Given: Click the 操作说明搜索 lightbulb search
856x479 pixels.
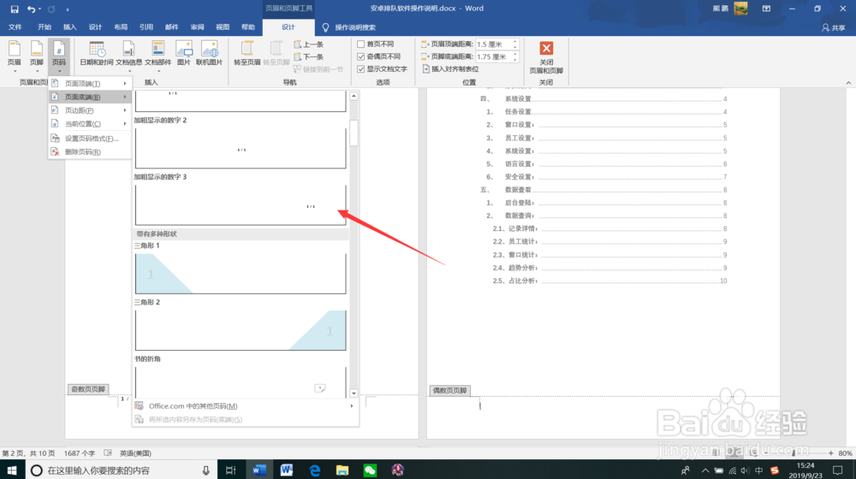Looking at the screenshot, I should tap(349, 27).
